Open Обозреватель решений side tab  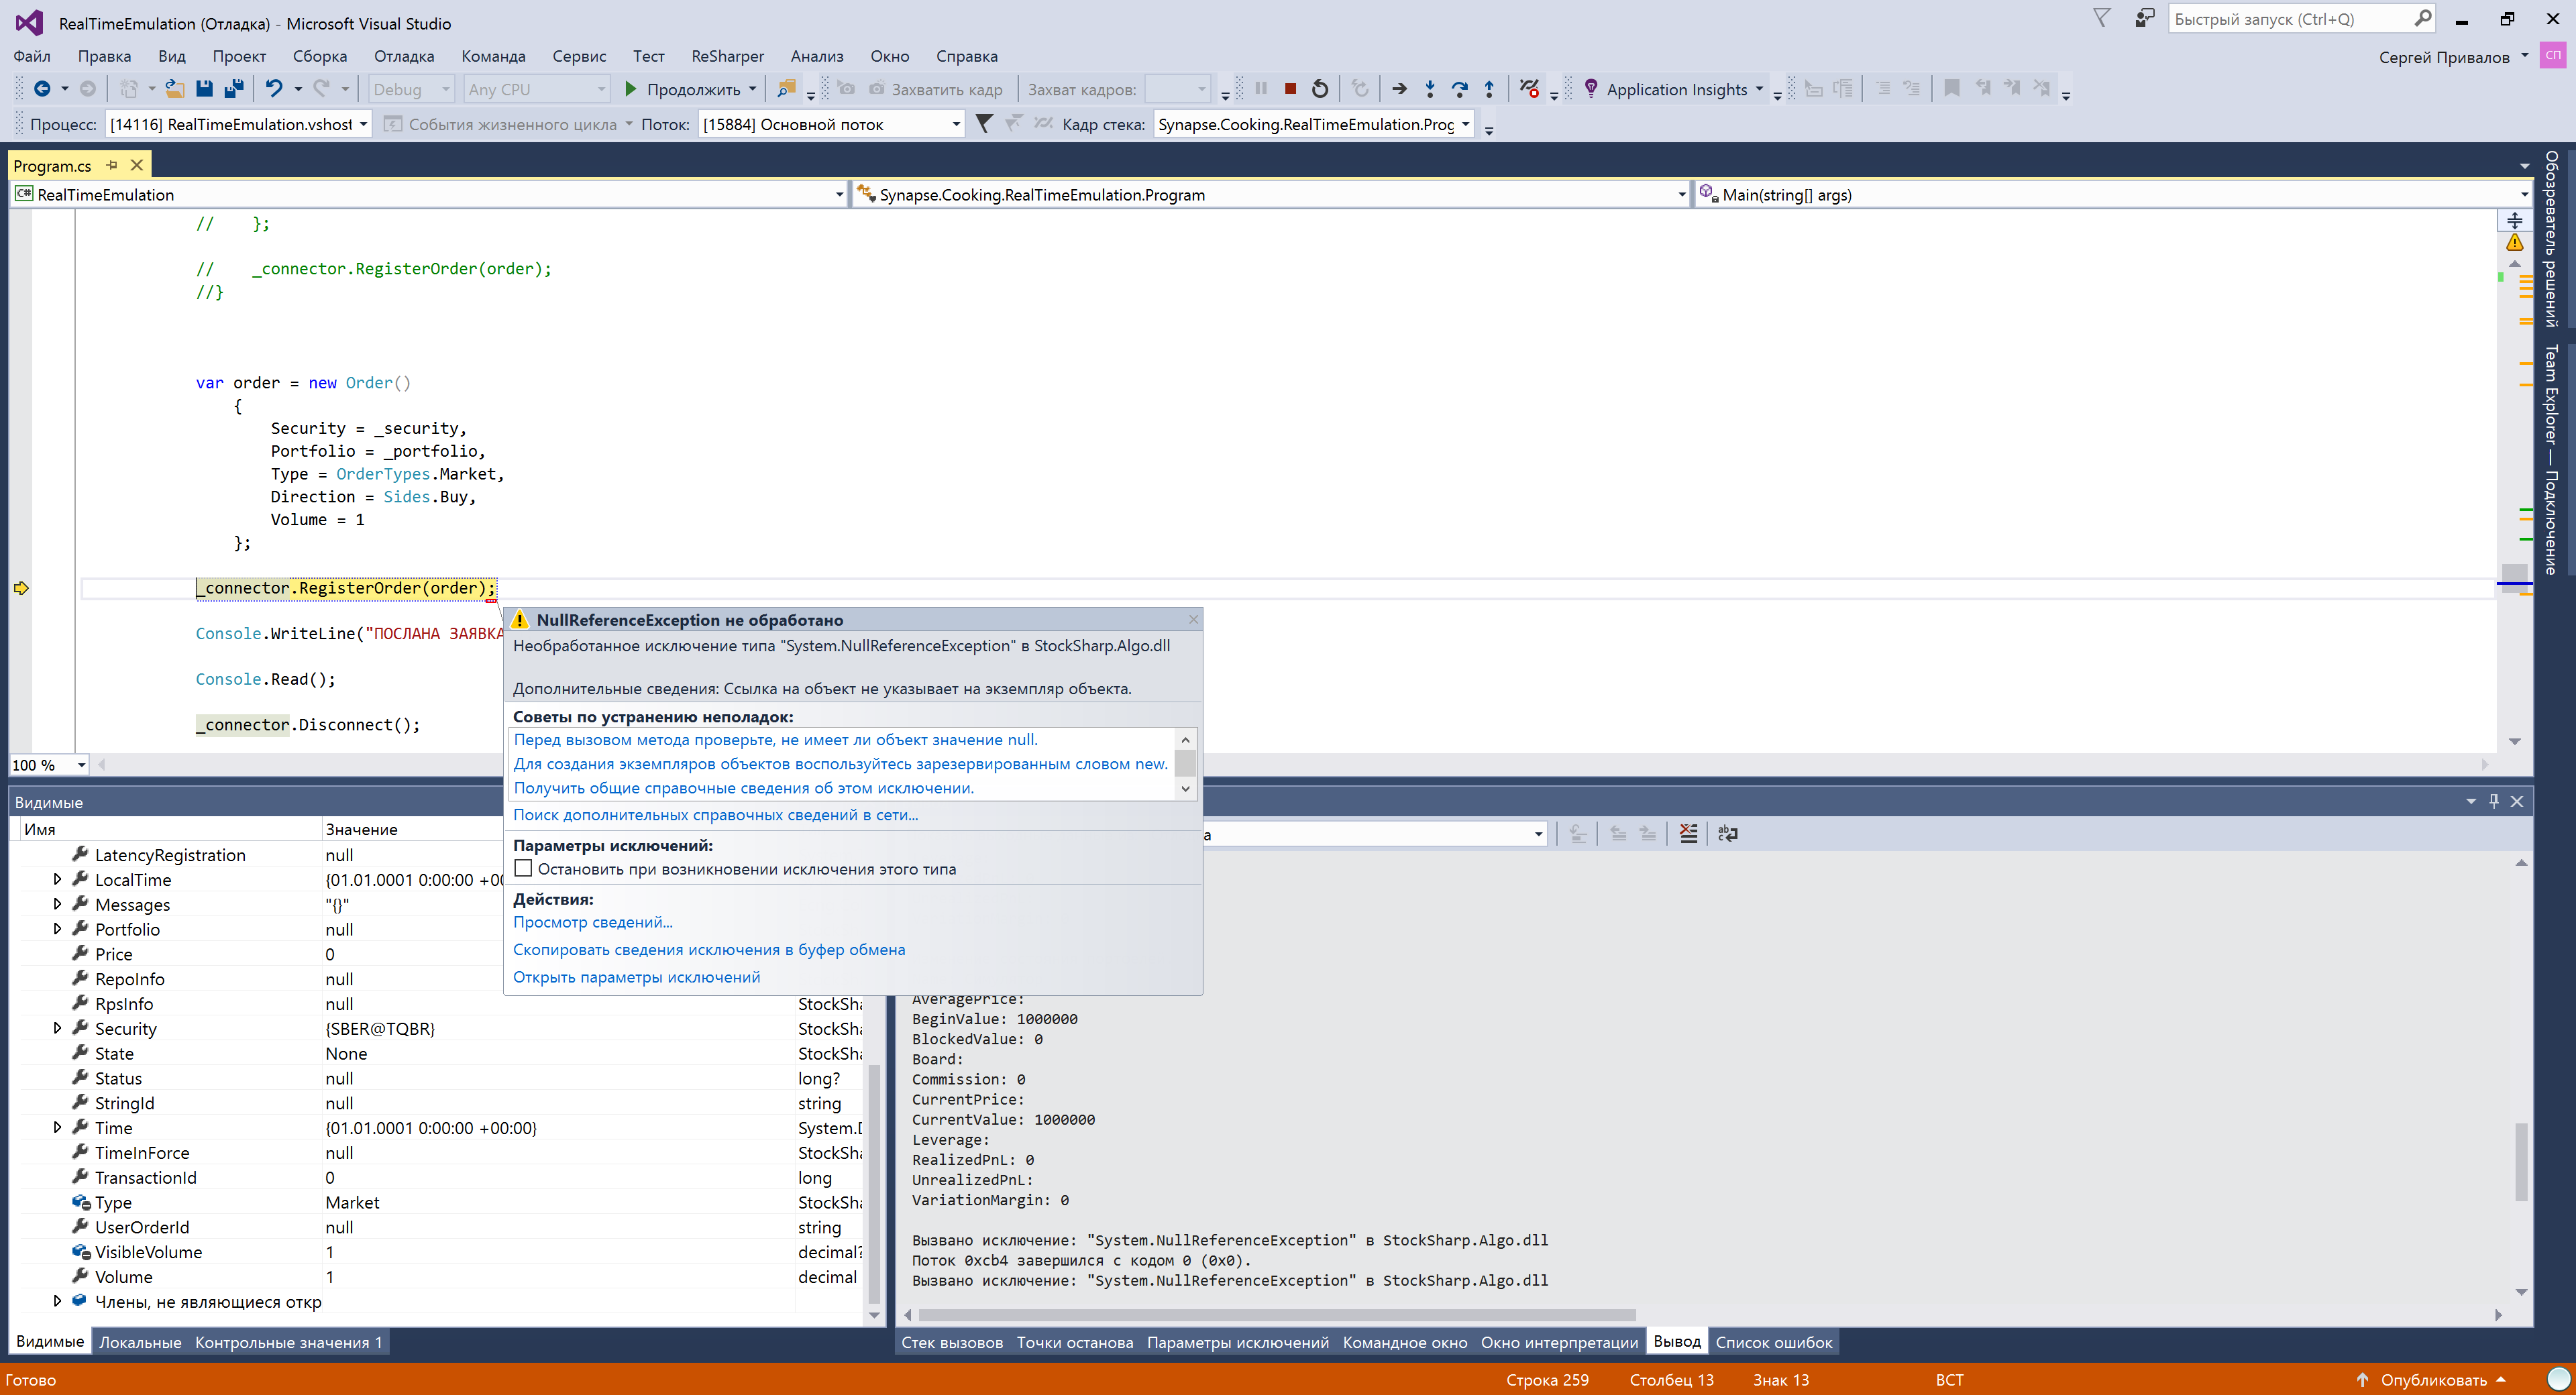tap(2553, 238)
